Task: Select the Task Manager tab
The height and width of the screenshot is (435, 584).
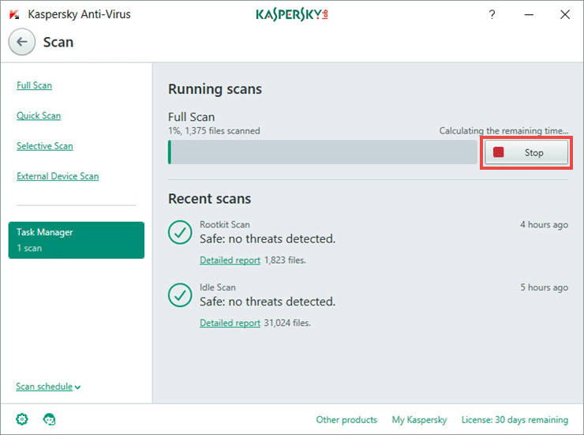Action: pos(77,240)
